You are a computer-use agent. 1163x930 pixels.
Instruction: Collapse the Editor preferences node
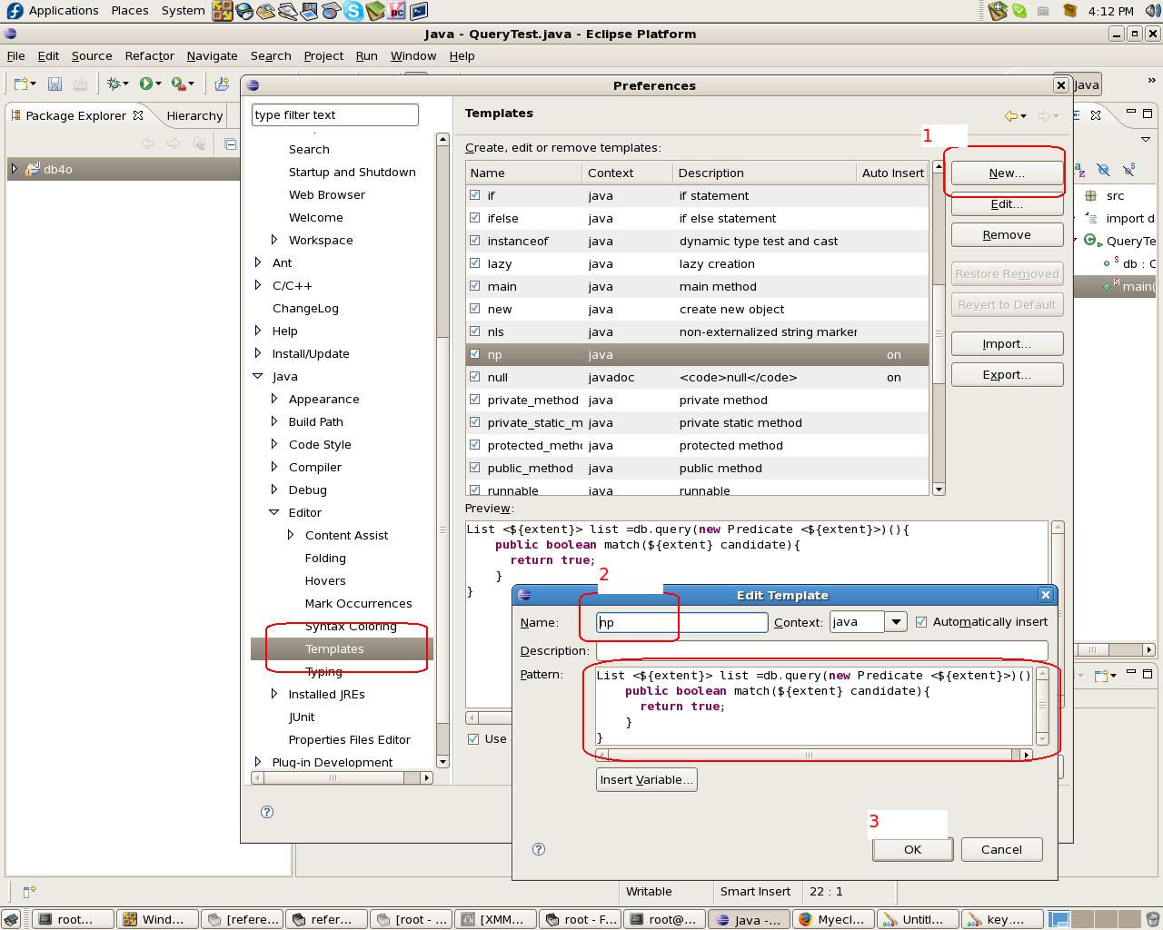tap(274, 512)
